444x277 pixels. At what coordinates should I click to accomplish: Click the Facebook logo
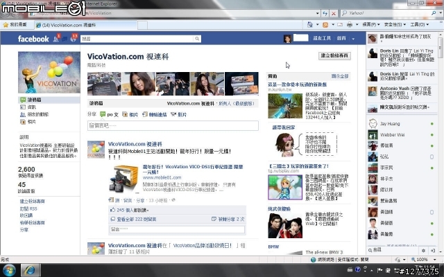click(x=33, y=39)
